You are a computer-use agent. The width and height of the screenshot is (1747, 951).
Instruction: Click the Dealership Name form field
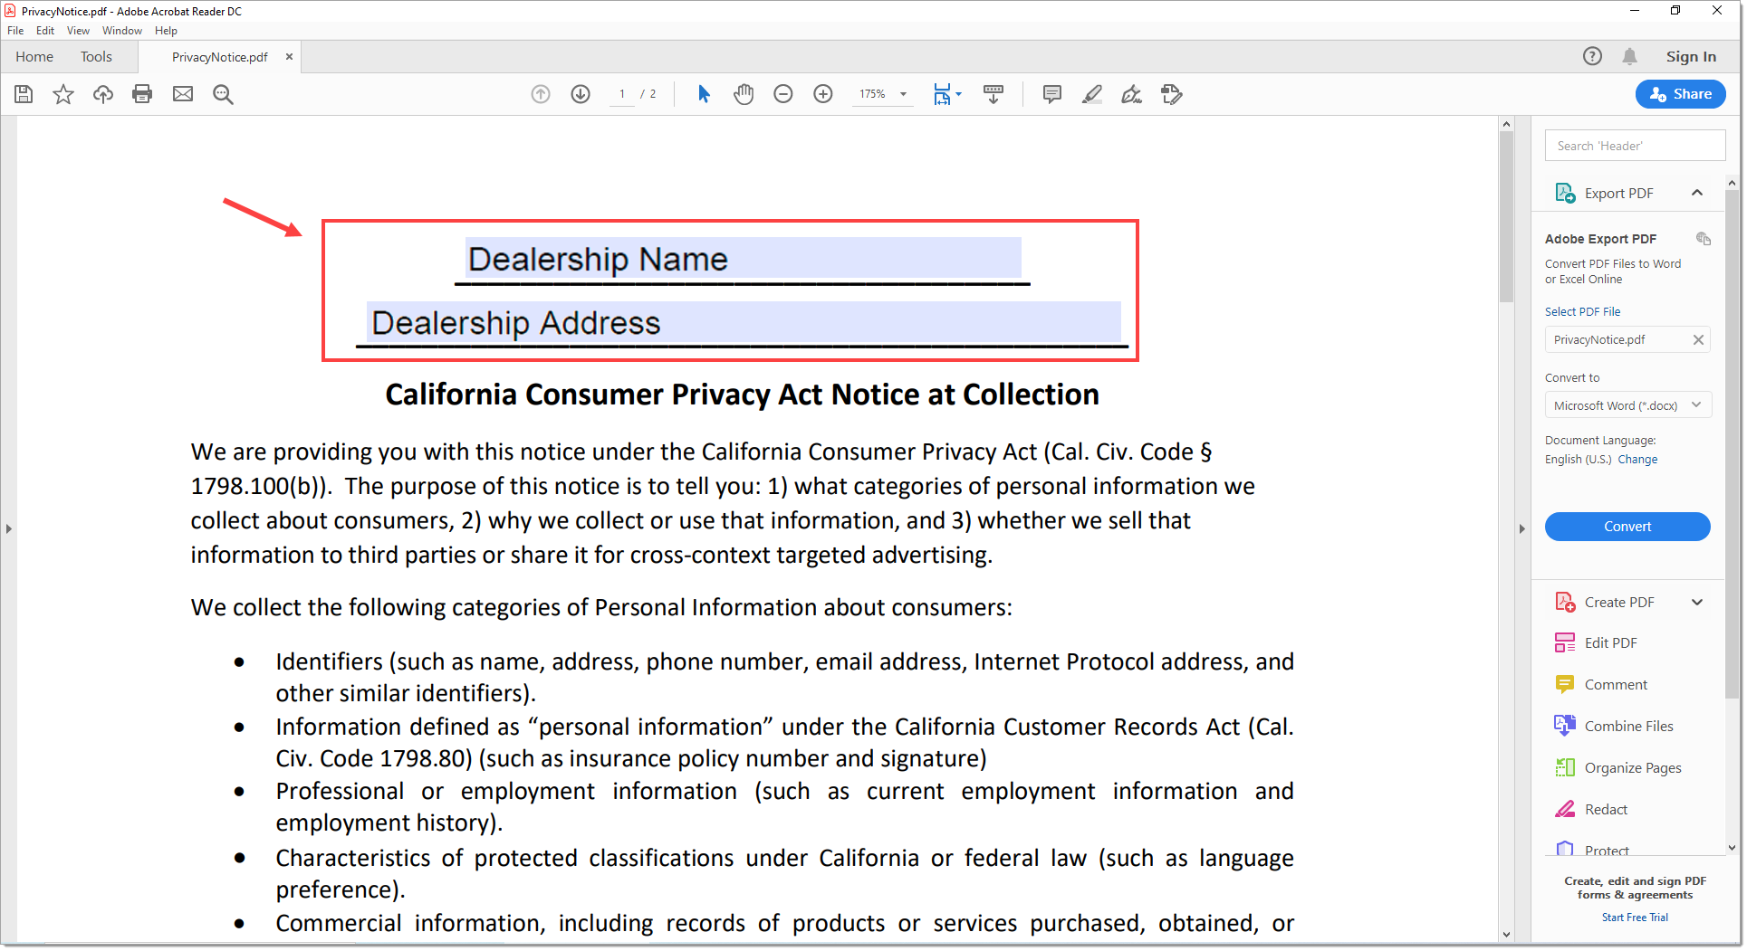click(743, 258)
